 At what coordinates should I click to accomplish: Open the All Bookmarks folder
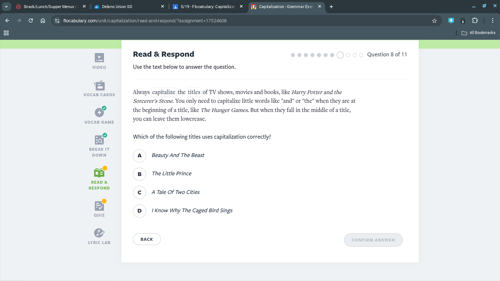coord(478,33)
